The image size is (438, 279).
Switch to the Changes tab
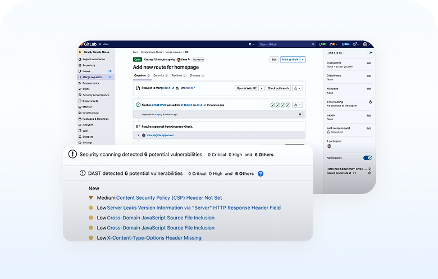[195, 75]
